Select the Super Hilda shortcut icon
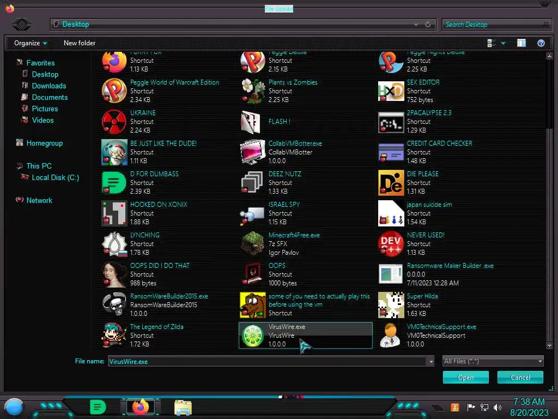The height and width of the screenshot is (419, 558). [391, 305]
